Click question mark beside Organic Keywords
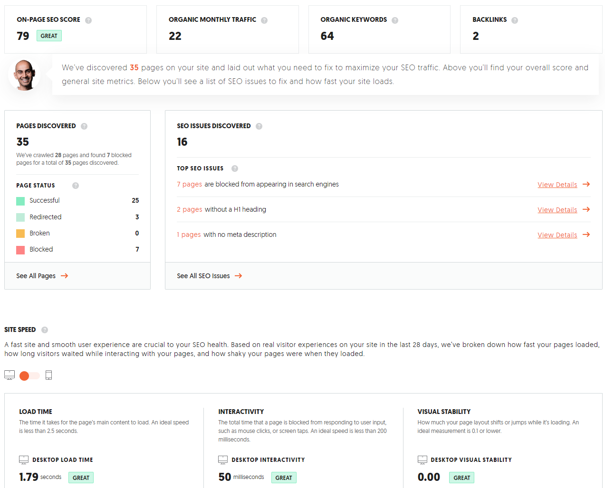Screen dimensions: 605x488 (x=395, y=20)
